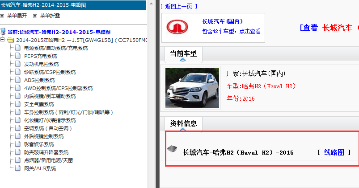Open 内后视镜/倒车辅助系统 diagram
The width and height of the screenshot is (359, 188).
(50, 96)
